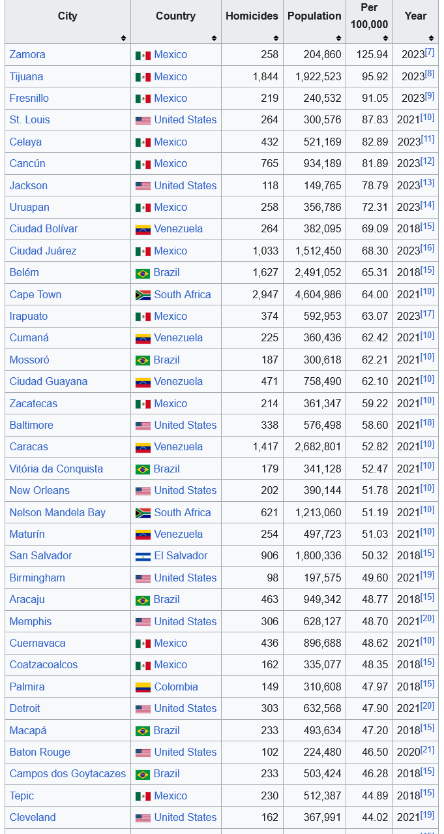Open the Uruapan city link

pos(29,207)
